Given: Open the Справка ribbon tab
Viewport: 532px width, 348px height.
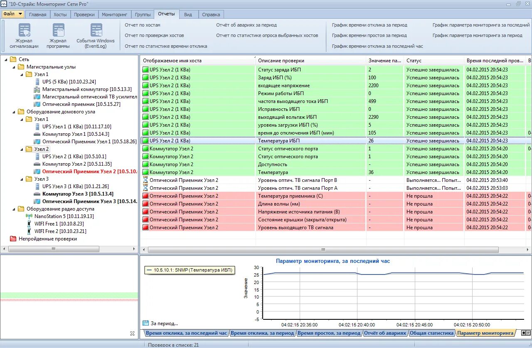Looking at the screenshot, I should point(211,15).
